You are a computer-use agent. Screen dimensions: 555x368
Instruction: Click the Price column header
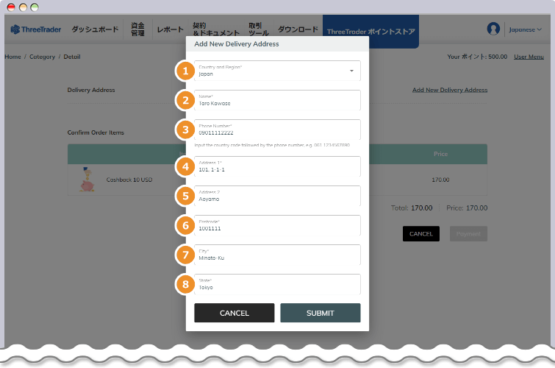click(x=440, y=154)
